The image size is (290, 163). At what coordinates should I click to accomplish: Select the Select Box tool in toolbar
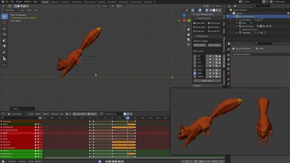coord(5,16)
